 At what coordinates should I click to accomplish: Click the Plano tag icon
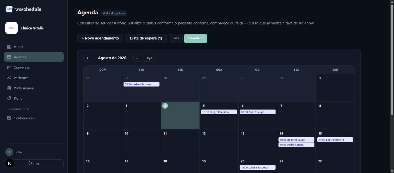(x=9, y=98)
